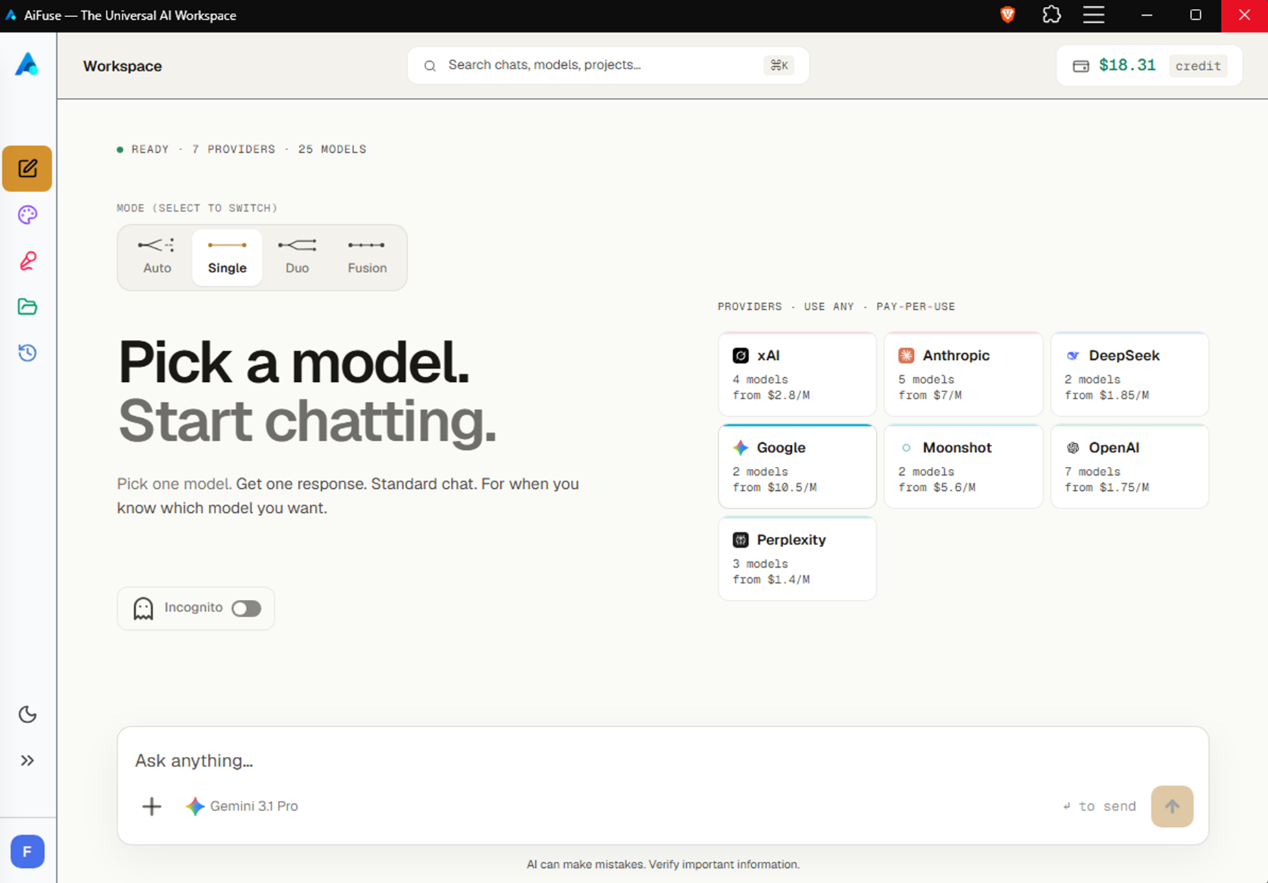Open the browser hamburger menu
The height and width of the screenshot is (883, 1268).
(x=1094, y=15)
